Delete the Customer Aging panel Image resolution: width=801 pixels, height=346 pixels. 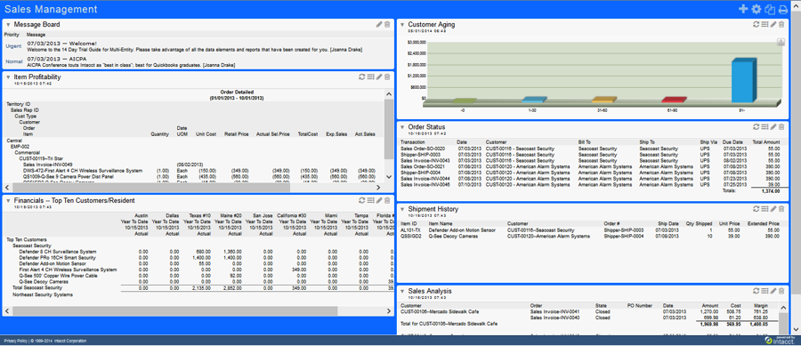(781, 24)
